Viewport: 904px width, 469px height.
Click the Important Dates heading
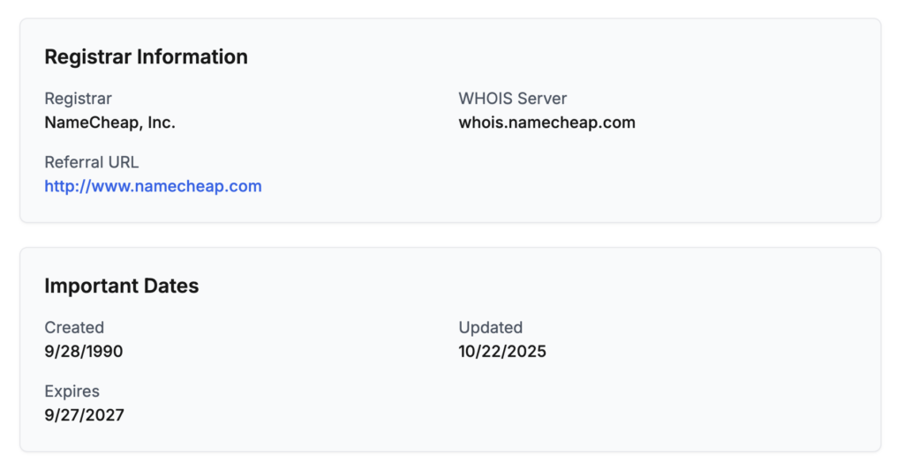point(121,287)
